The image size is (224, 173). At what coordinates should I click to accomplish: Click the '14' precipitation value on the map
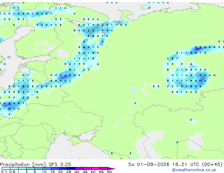(9, 109)
